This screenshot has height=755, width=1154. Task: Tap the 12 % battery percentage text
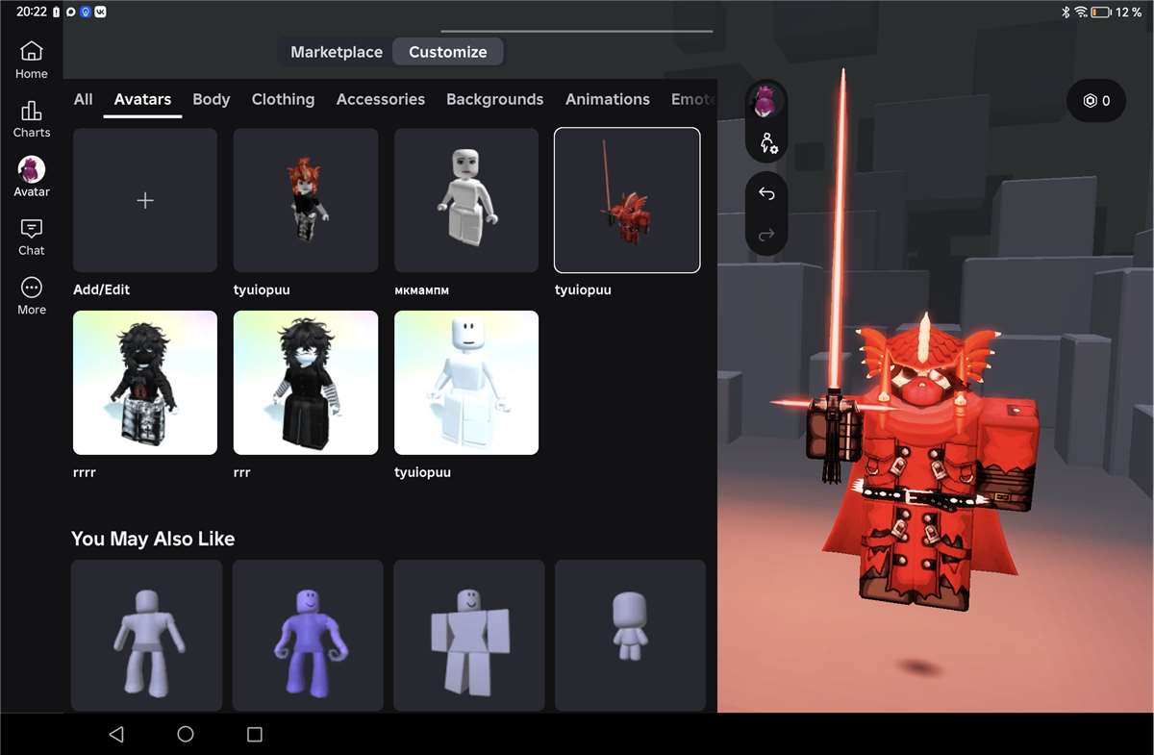pos(1129,12)
